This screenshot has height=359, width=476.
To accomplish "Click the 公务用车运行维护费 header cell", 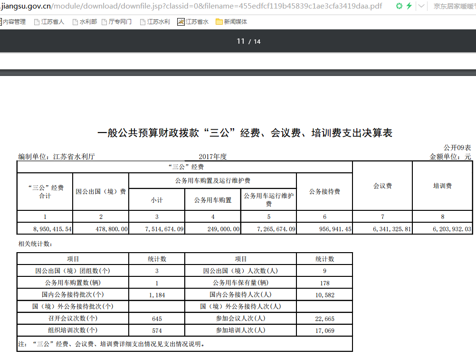I will [x=269, y=199].
